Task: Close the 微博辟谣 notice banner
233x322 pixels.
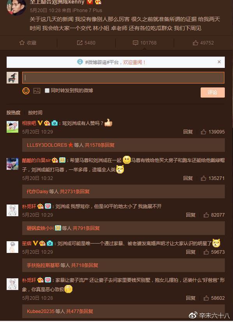Action: point(219,62)
